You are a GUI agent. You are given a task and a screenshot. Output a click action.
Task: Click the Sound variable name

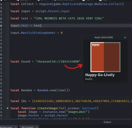click(x=25, y=62)
